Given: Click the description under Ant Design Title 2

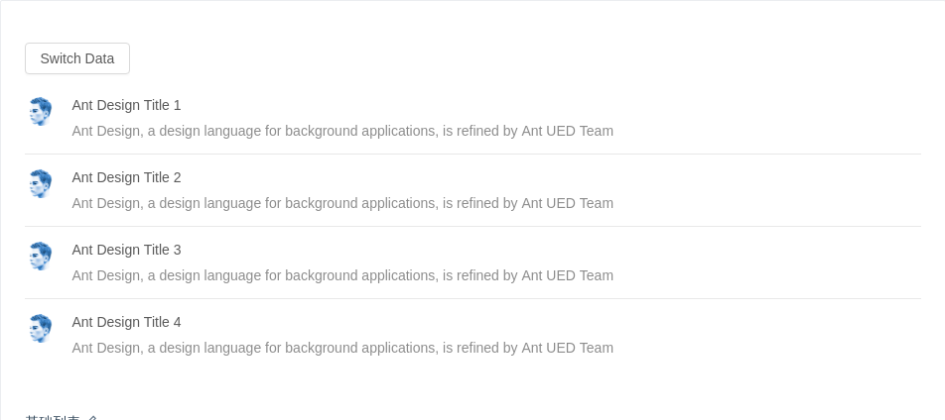Looking at the screenshot, I should click(x=342, y=203).
